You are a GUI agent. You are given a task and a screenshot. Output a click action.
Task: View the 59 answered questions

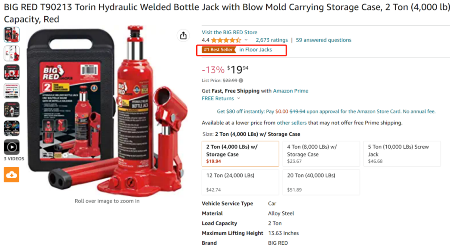click(324, 40)
